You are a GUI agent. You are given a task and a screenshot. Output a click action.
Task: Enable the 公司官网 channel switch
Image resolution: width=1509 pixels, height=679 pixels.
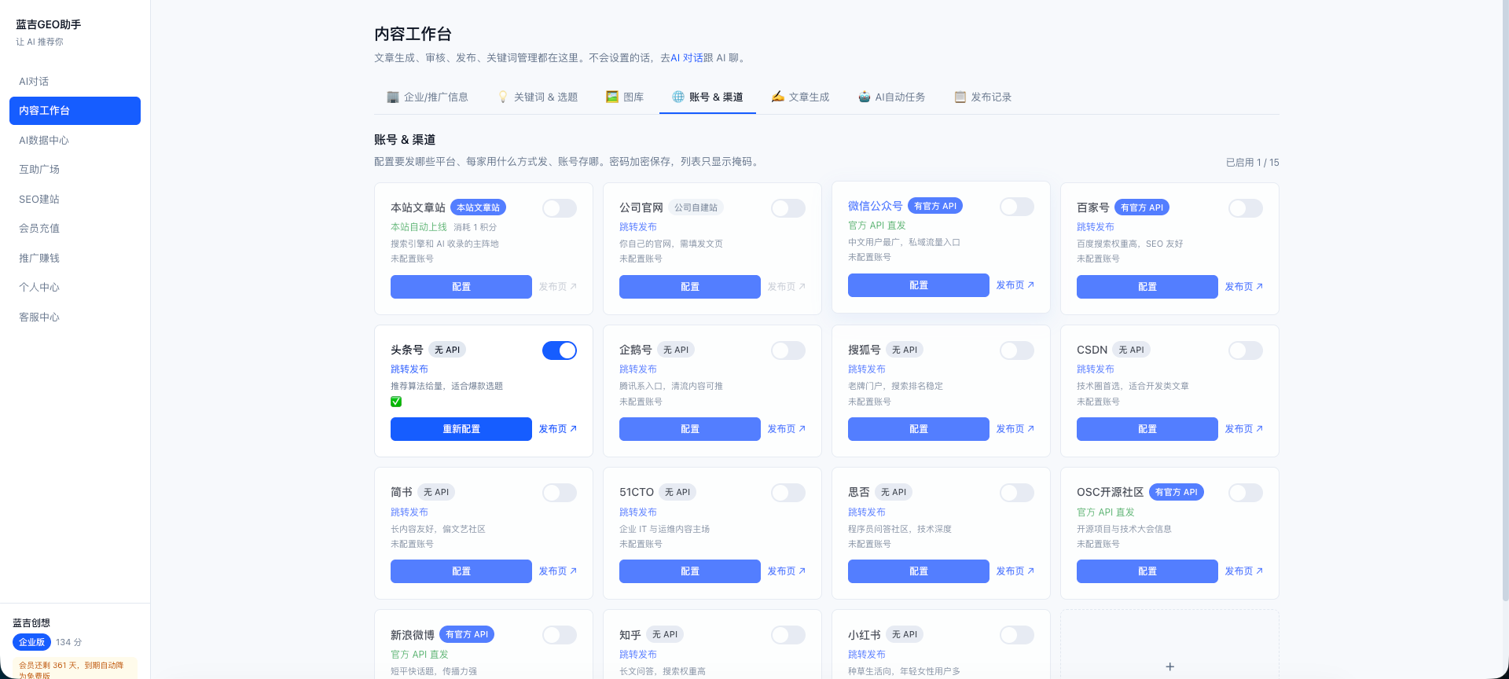pyautogui.click(x=788, y=208)
